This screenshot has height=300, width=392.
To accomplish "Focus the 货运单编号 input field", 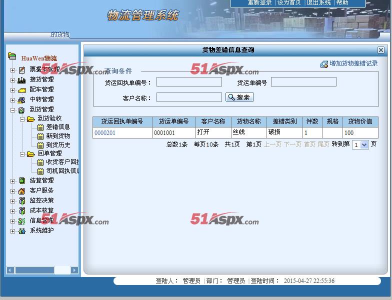I will pos(303,82).
